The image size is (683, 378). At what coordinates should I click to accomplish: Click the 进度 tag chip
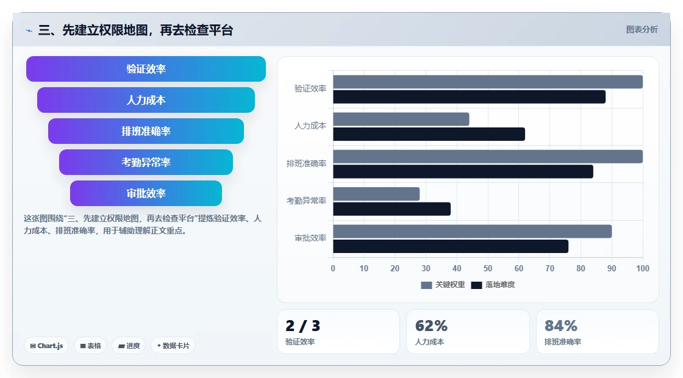pos(129,346)
